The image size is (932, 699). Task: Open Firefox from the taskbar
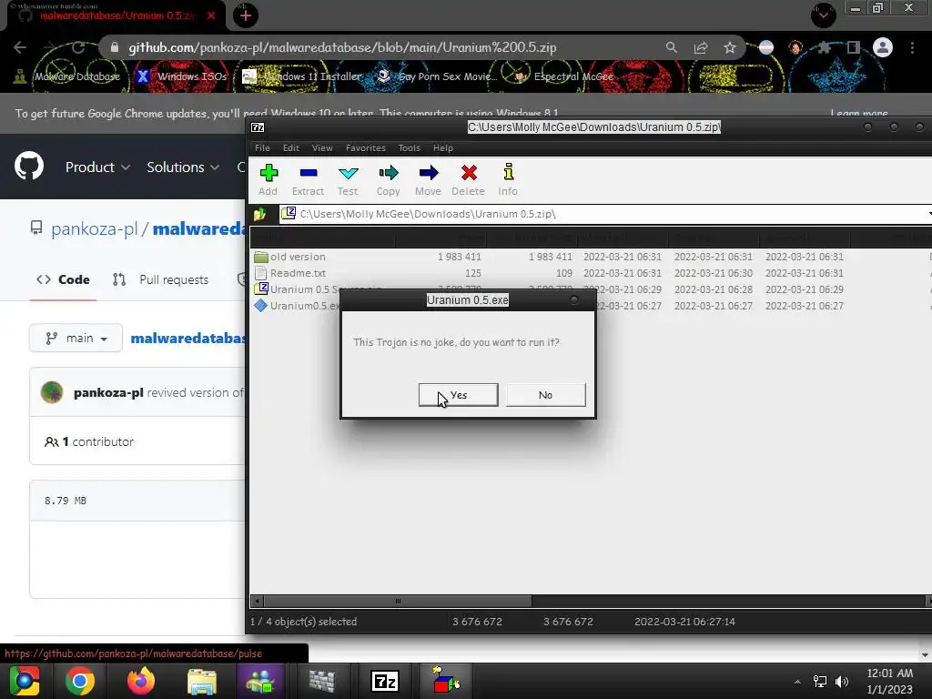pos(141,681)
